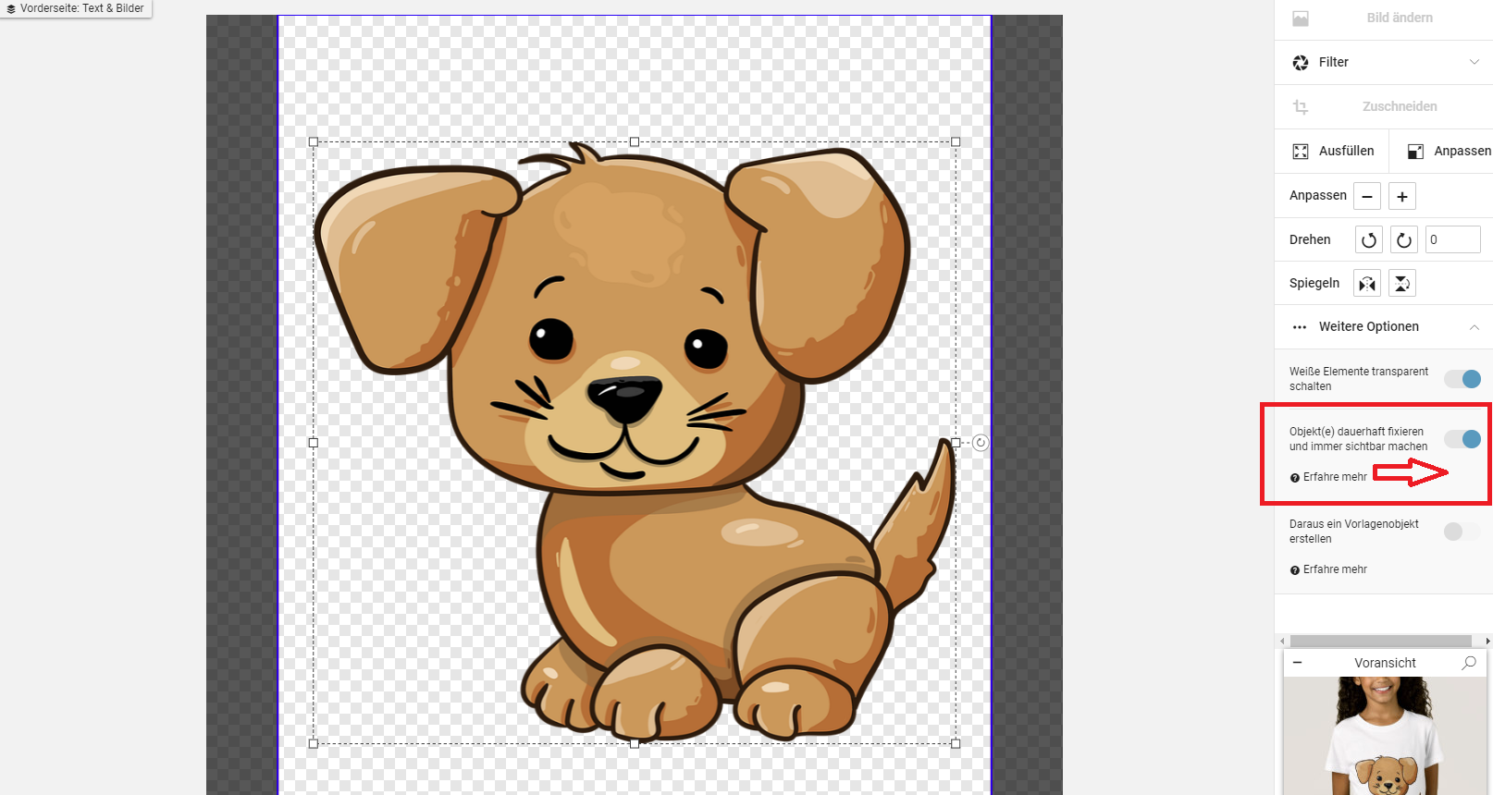Toggle Weiße Elemente transparent schalten switch
The height and width of the screenshot is (795, 1493).
click(1462, 379)
